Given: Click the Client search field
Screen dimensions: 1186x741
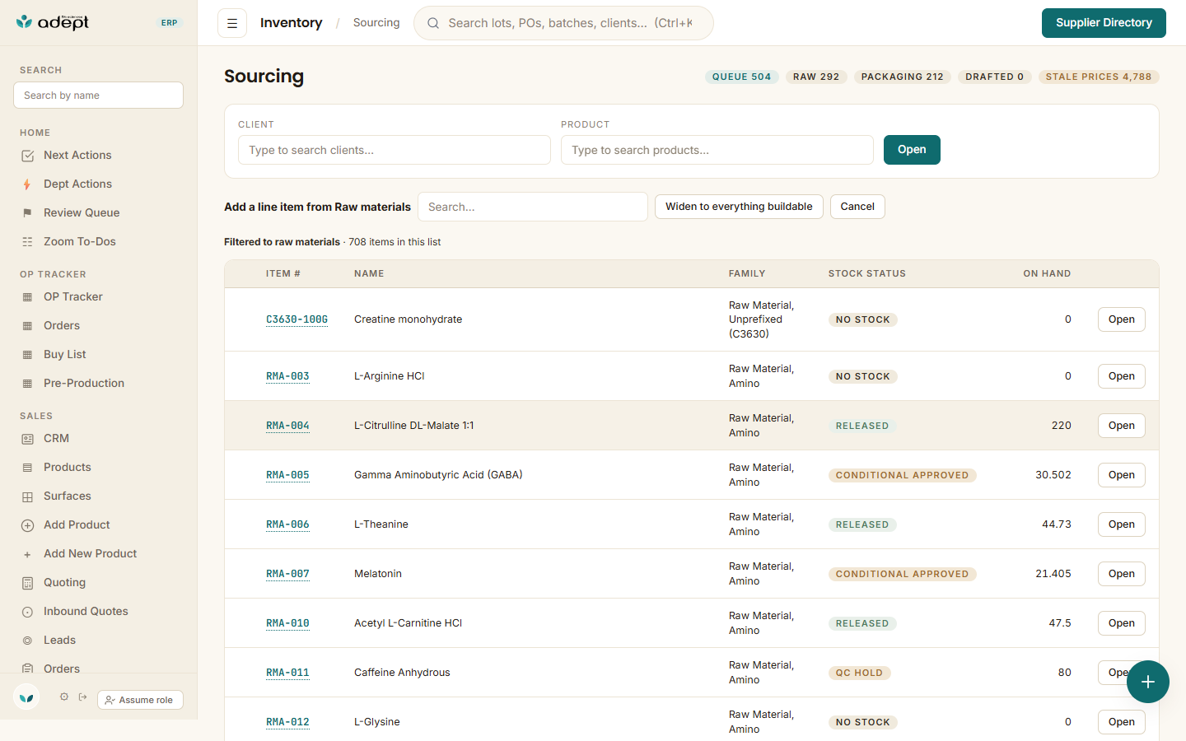Looking at the screenshot, I should (395, 150).
